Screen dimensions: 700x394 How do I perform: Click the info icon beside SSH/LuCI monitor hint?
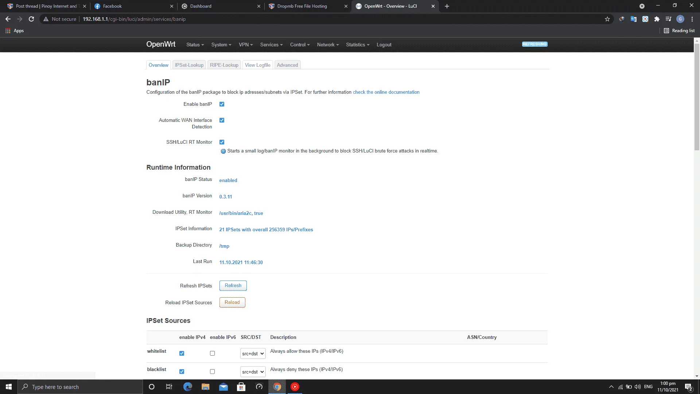click(x=223, y=151)
